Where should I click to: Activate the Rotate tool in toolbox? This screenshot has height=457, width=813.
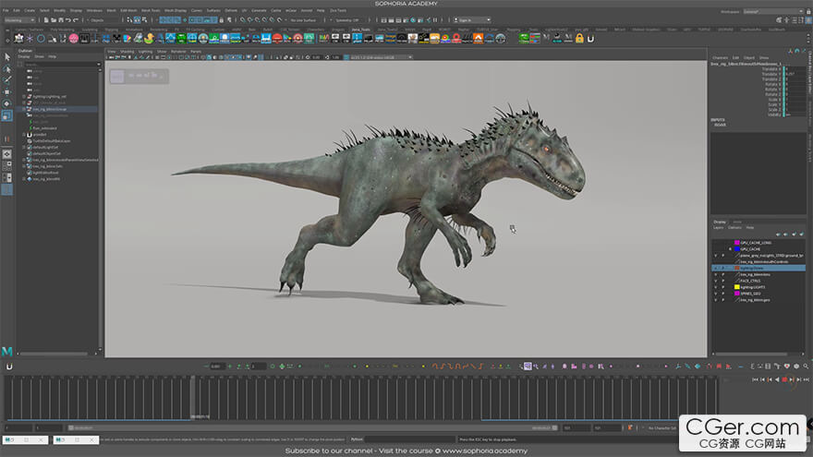[7, 103]
